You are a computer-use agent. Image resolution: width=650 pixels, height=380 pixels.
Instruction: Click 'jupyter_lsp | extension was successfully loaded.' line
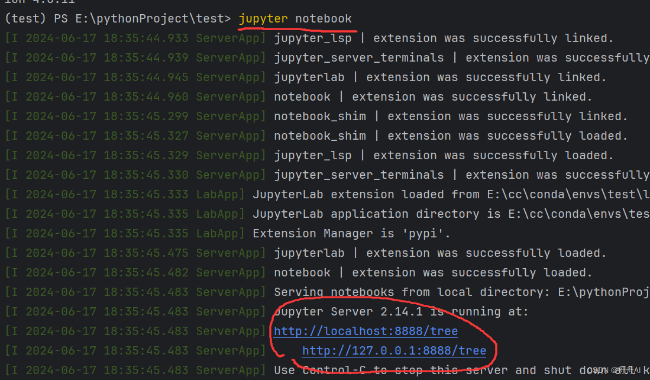point(444,156)
